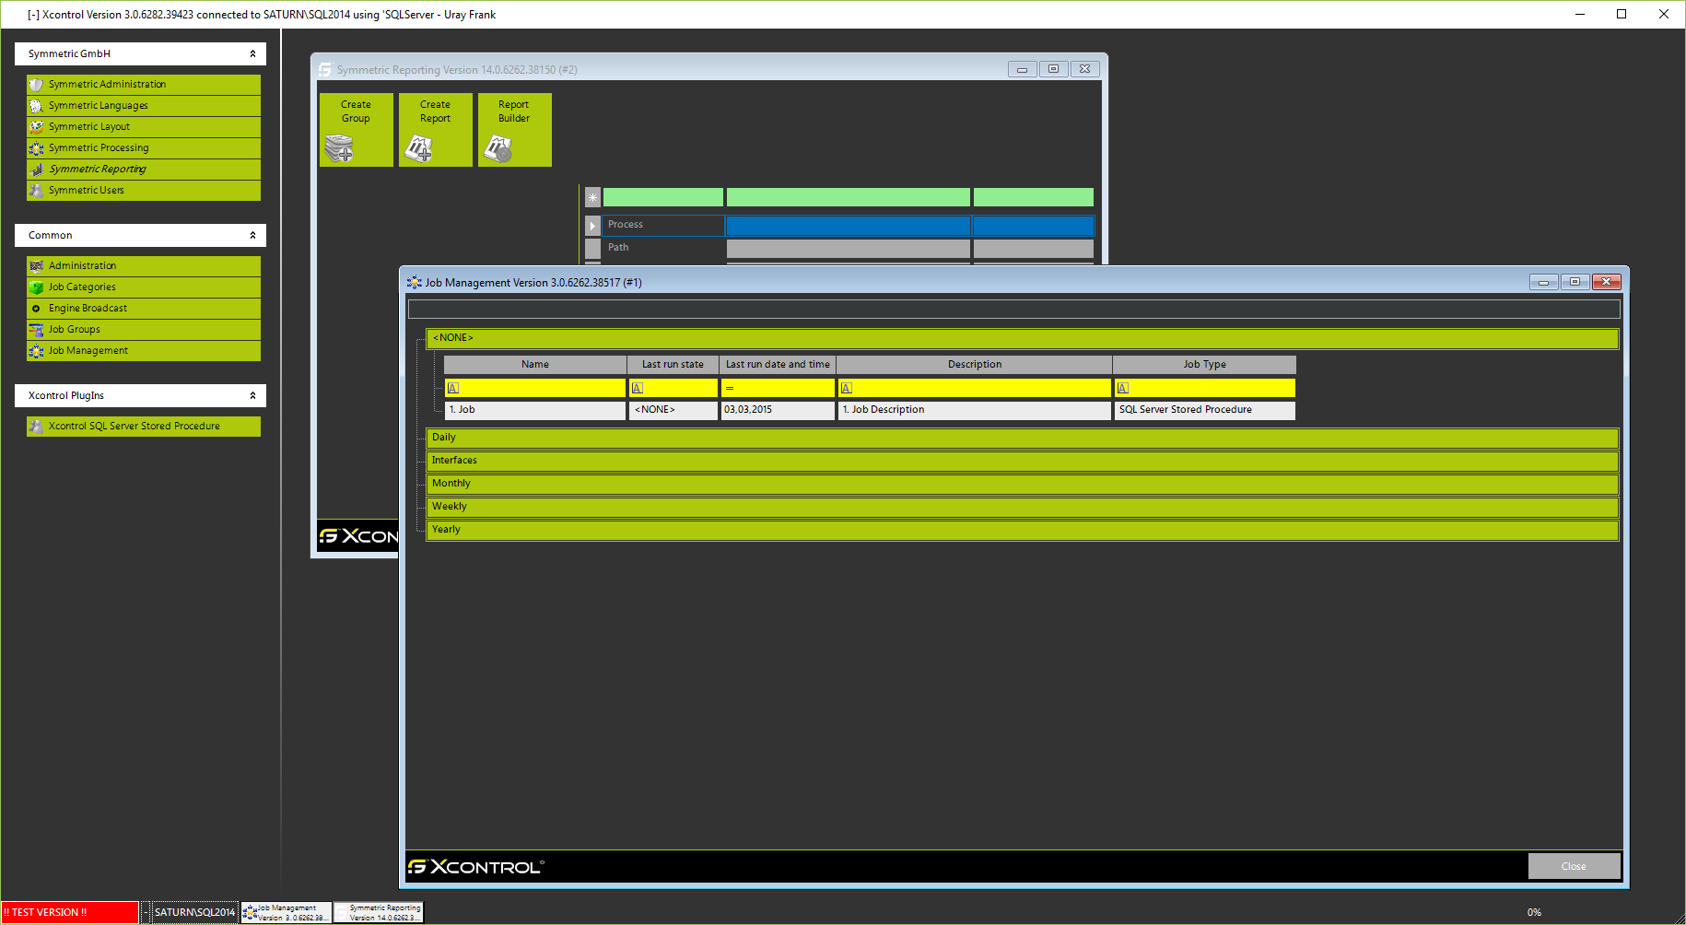Maximize the Job Management window
The width and height of the screenshot is (1686, 925).
pyautogui.click(x=1575, y=282)
